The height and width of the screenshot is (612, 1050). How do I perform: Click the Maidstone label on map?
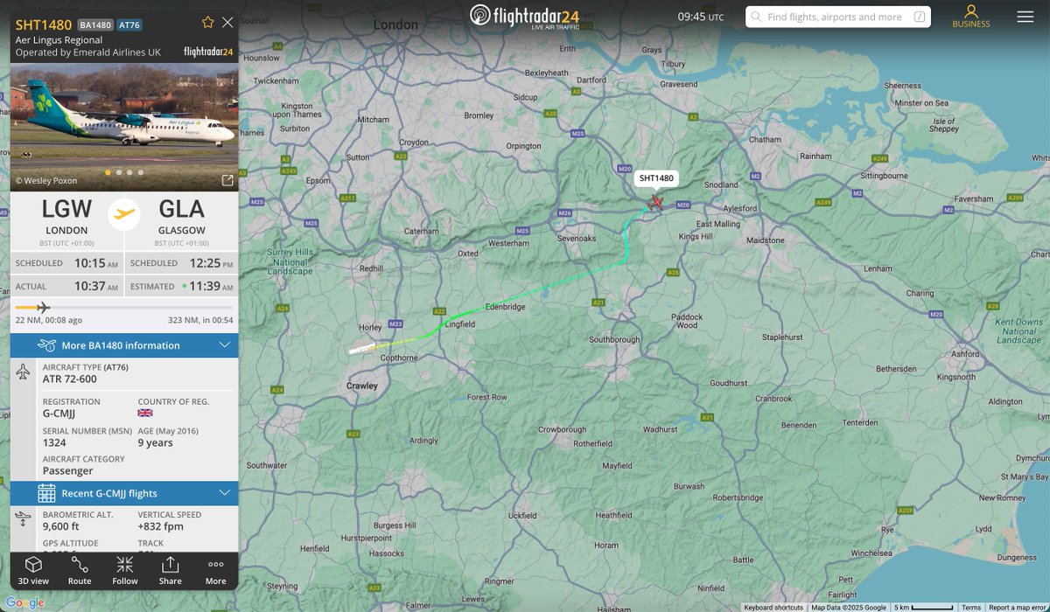(x=766, y=239)
